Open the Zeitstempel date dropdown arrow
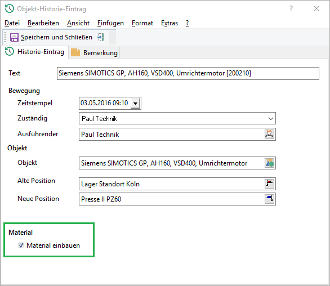The width and height of the screenshot is (330, 286). tap(135, 103)
